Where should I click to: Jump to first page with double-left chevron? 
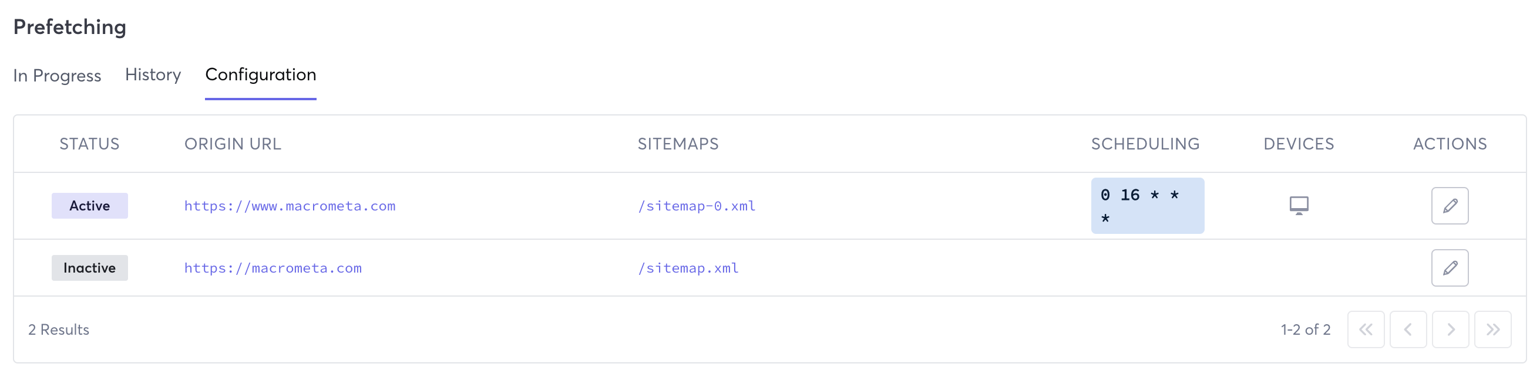click(1366, 329)
